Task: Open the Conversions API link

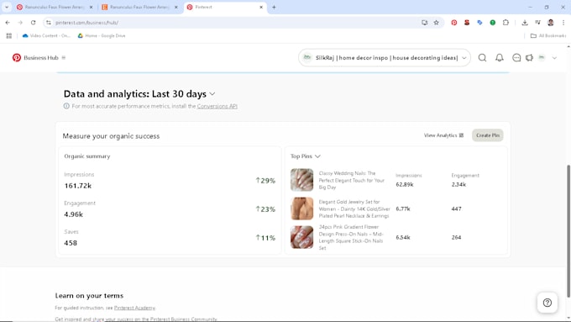Action: tap(217, 106)
